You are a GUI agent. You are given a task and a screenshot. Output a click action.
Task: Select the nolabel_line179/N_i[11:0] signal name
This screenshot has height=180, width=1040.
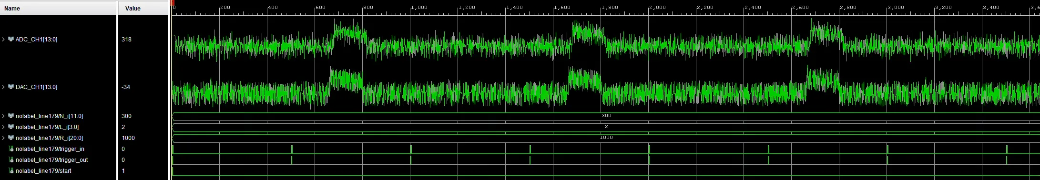pyautogui.click(x=49, y=116)
